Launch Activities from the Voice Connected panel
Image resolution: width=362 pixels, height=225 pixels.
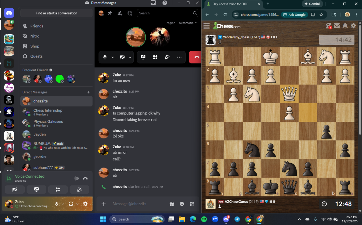pos(58,190)
